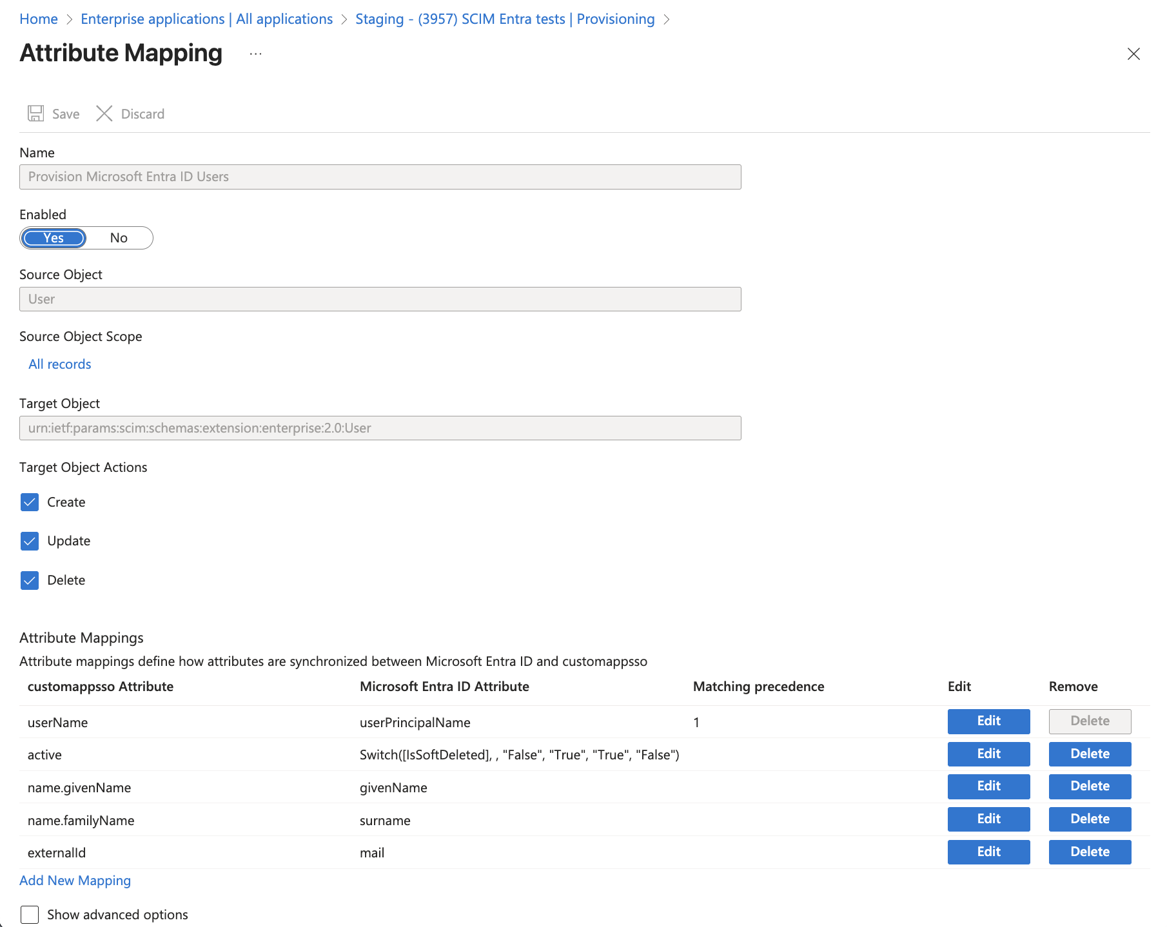Screen dimensions: 1167x927
Task: Edit the userName attribute mapping
Action: 988,721
